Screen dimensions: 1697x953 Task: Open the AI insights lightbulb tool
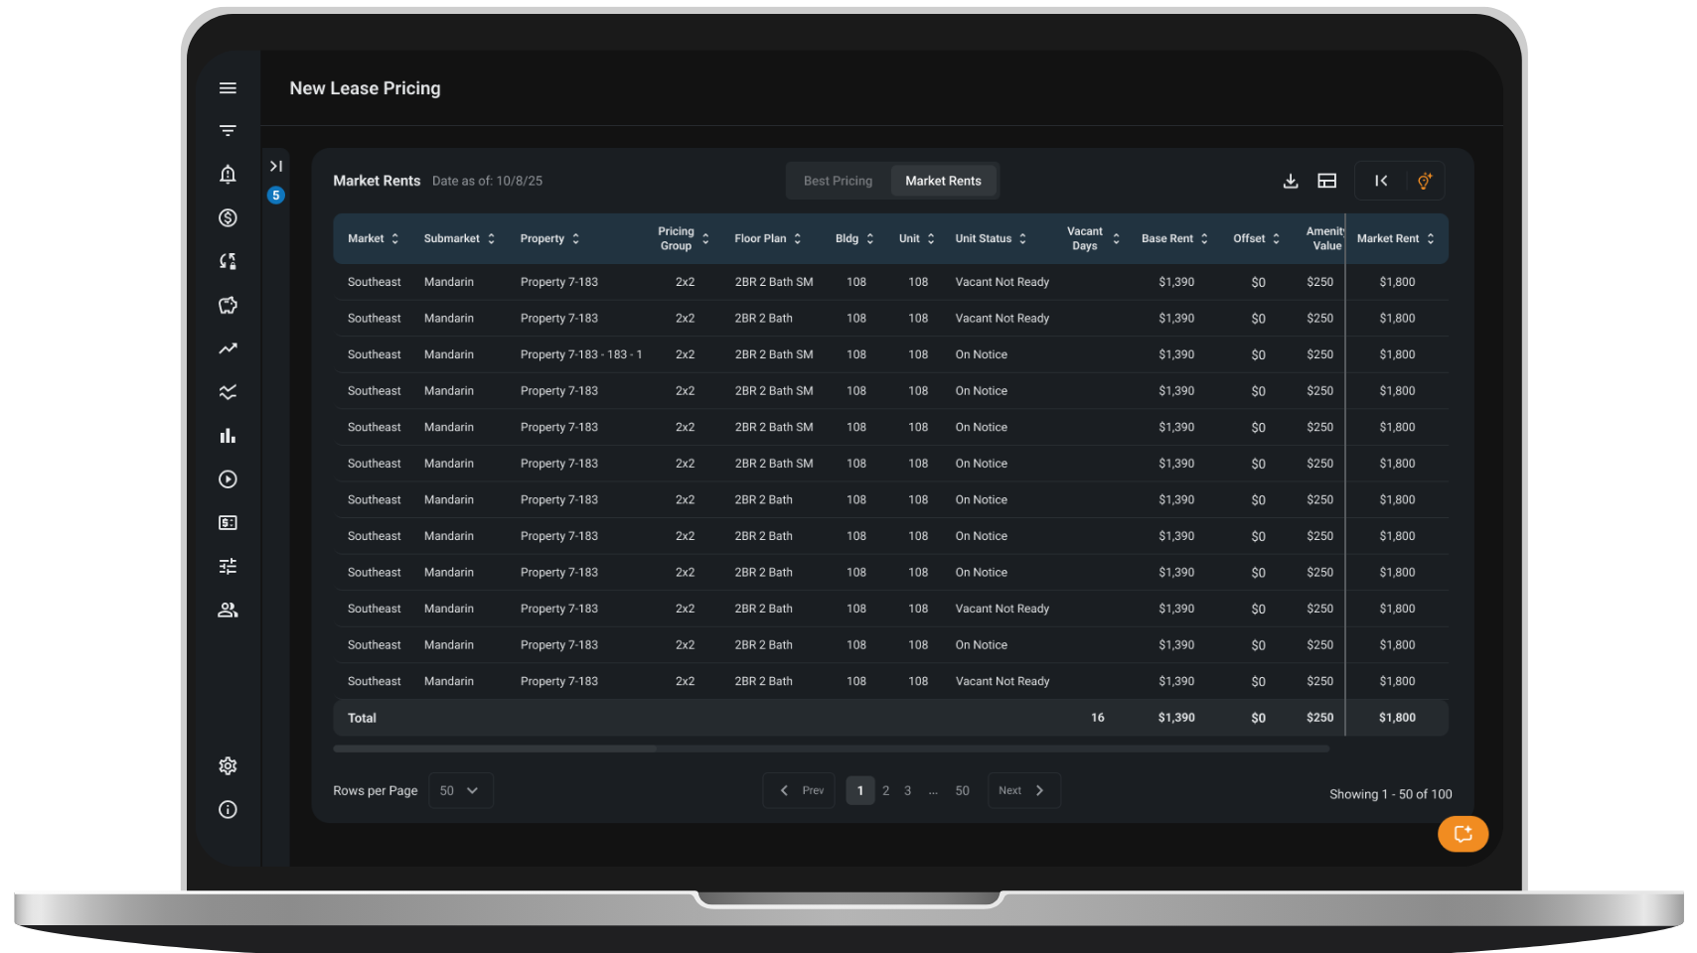click(x=1425, y=181)
